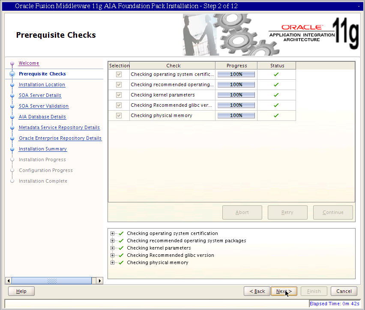365x310 pixels.
Task: Select 'Checking Recommended glibc version' tree row
Action: (171, 255)
